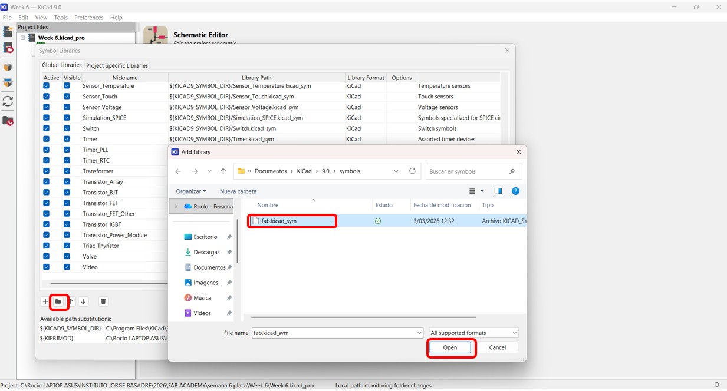Click the Week 6.kicad_pro project file icon
Screen dimensions: 727x391
tap(32, 38)
